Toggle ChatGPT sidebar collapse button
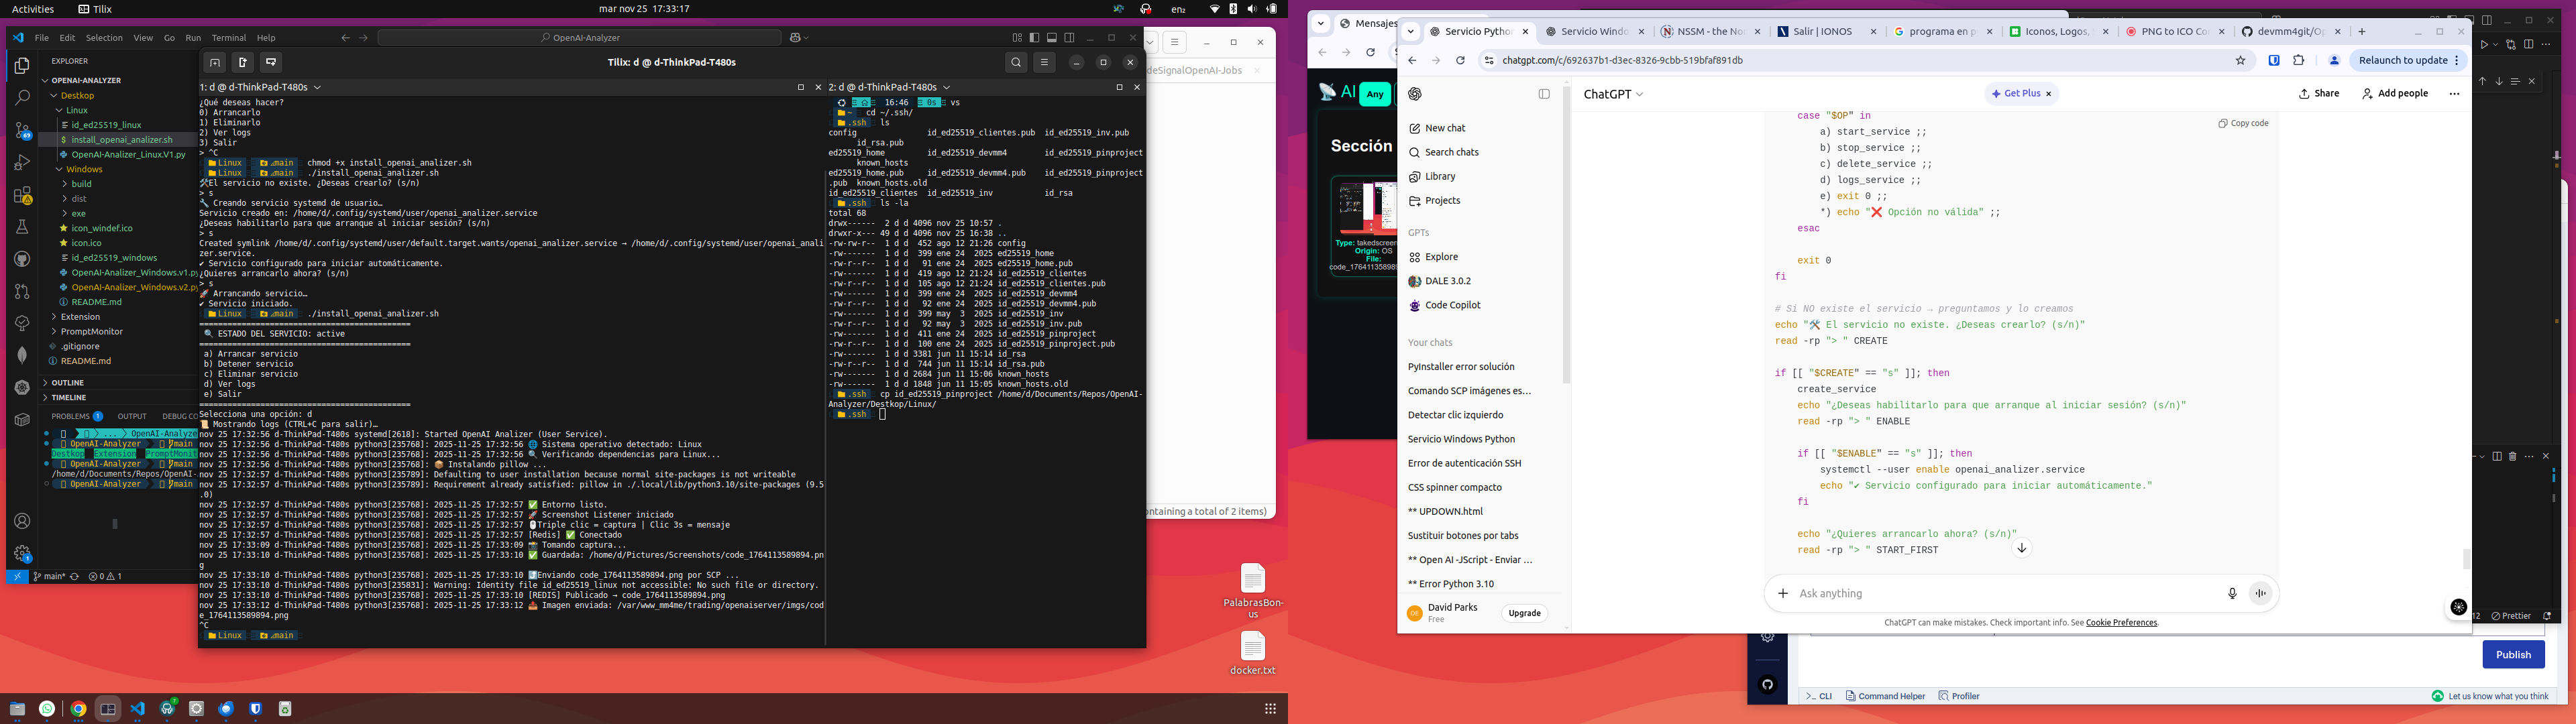Viewport: 2576px width, 724px height. click(x=1544, y=94)
